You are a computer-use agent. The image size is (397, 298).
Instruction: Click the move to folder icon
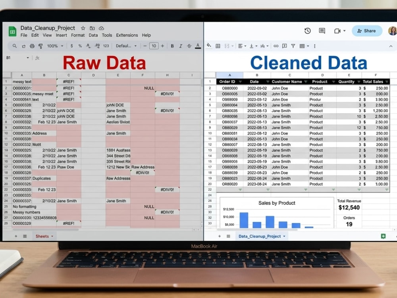click(x=92, y=28)
